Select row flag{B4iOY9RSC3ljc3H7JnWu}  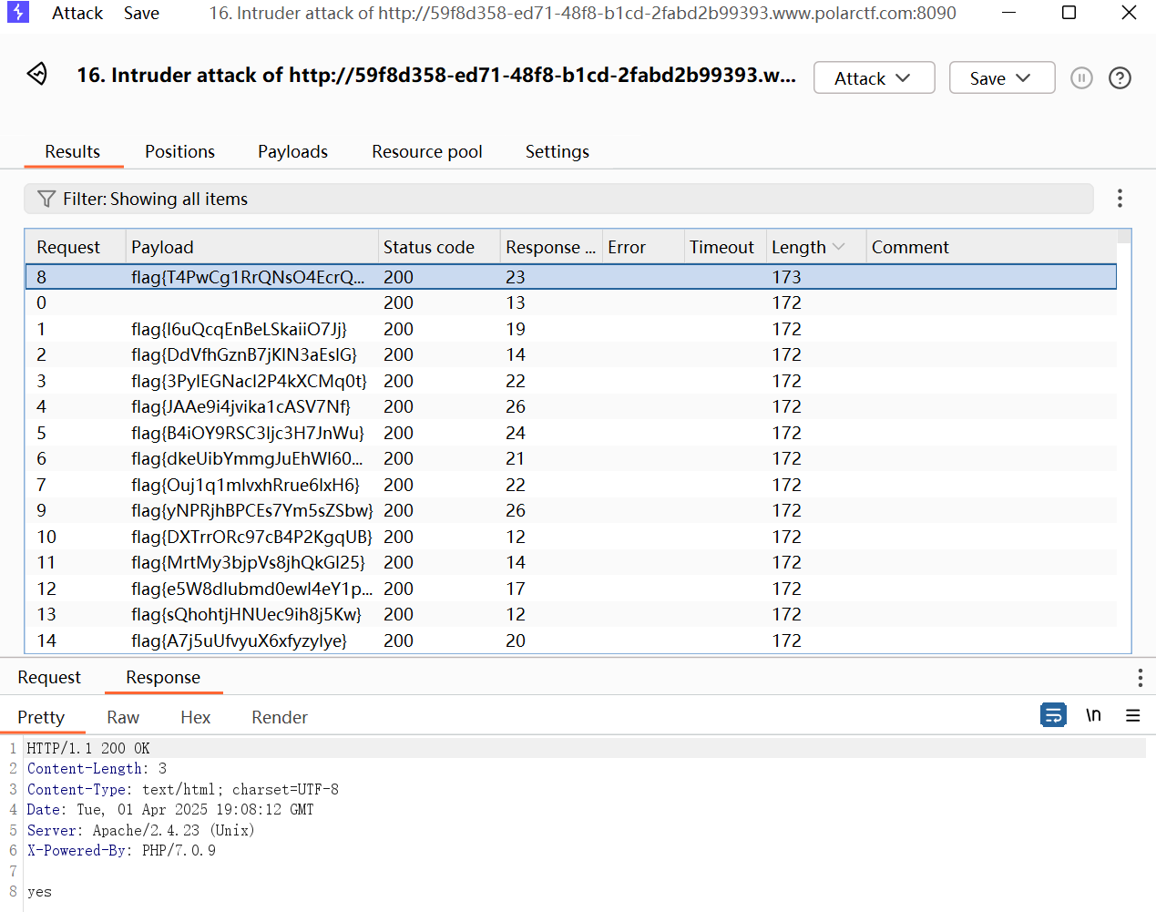pyautogui.click(x=571, y=433)
